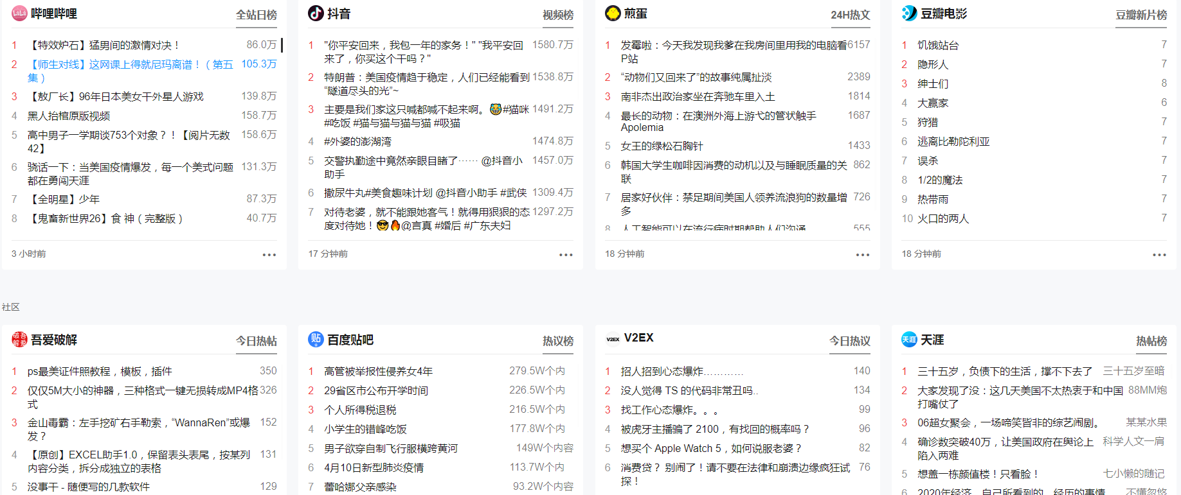This screenshot has height=495, width=1181.
Task: Open the 绅士们 movie entry
Action: pyautogui.click(x=933, y=83)
